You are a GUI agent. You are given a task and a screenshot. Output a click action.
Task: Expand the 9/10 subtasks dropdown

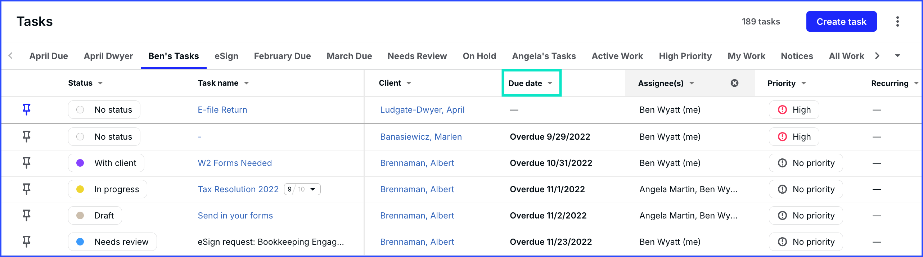tap(302, 189)
